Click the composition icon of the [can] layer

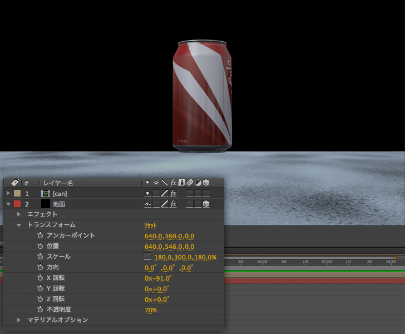(45, 194)
